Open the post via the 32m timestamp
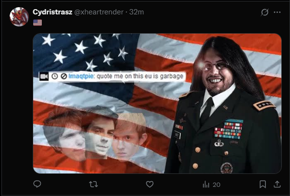 pyautogui.click(x=137, y=12)
